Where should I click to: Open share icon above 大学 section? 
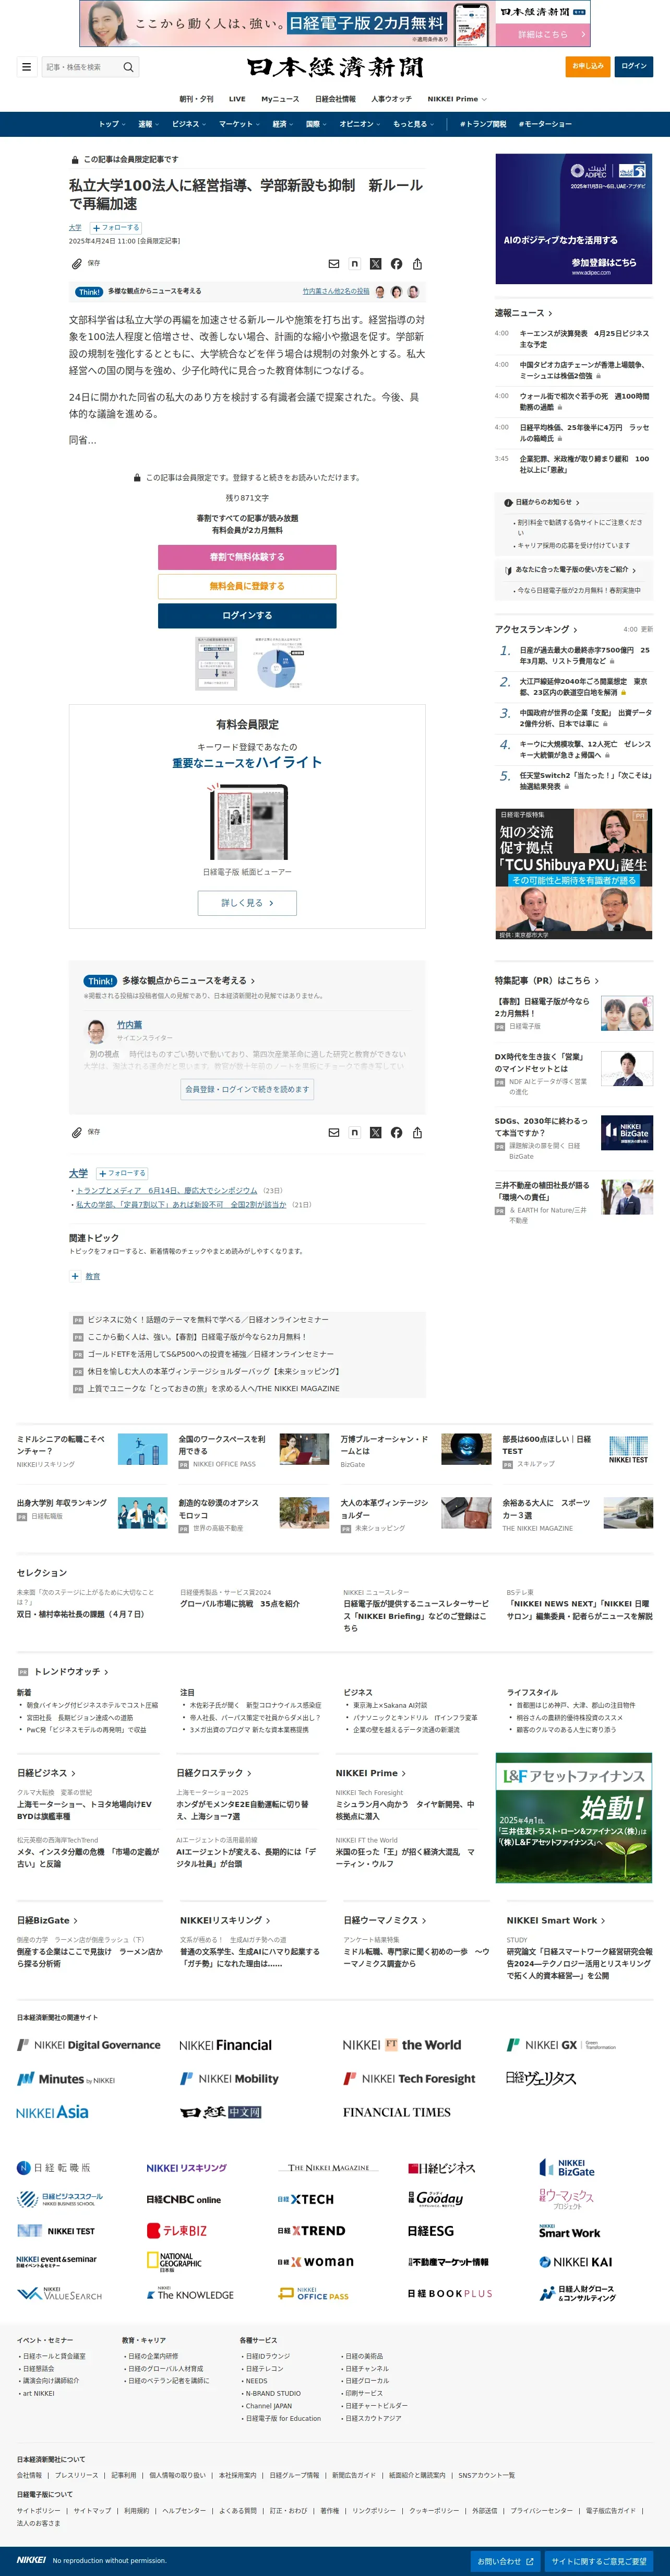417,1133
